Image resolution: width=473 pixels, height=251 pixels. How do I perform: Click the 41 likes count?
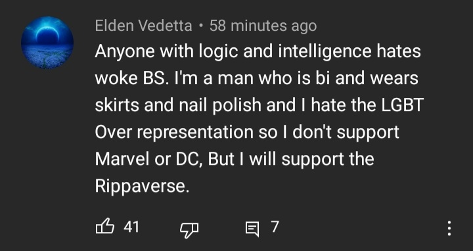131,227
